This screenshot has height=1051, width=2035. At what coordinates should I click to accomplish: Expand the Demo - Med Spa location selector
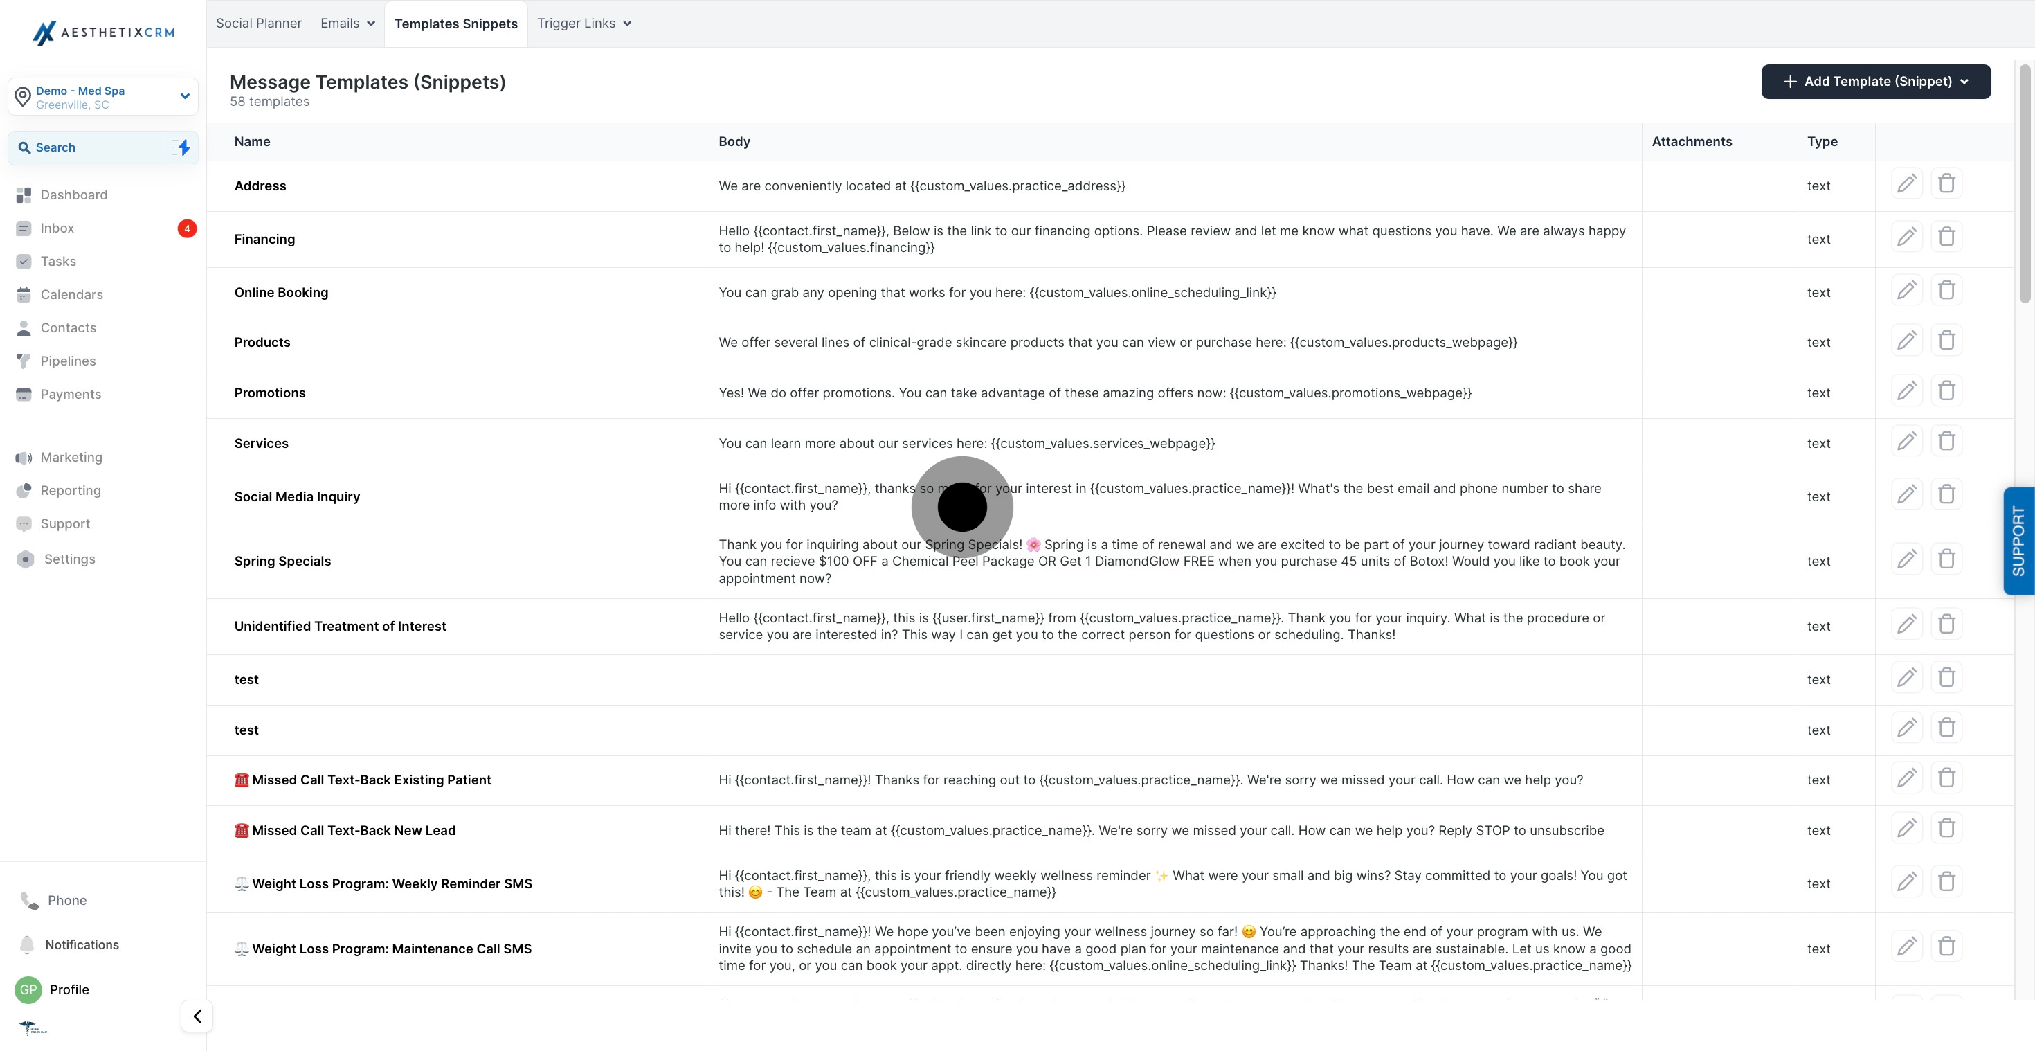click(185, 96)
